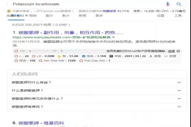Click the DS score bar
The height and width of the screenshot is (127, 191).
click(40, 51)
